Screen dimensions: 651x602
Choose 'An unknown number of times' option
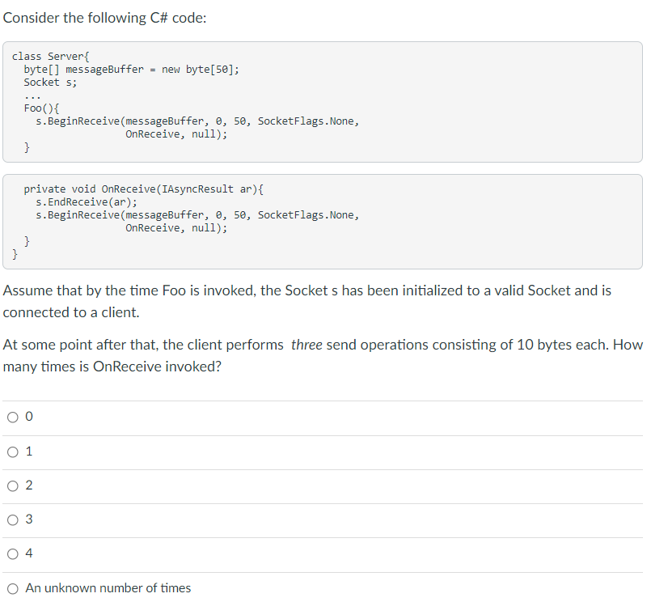coord(13,588)
